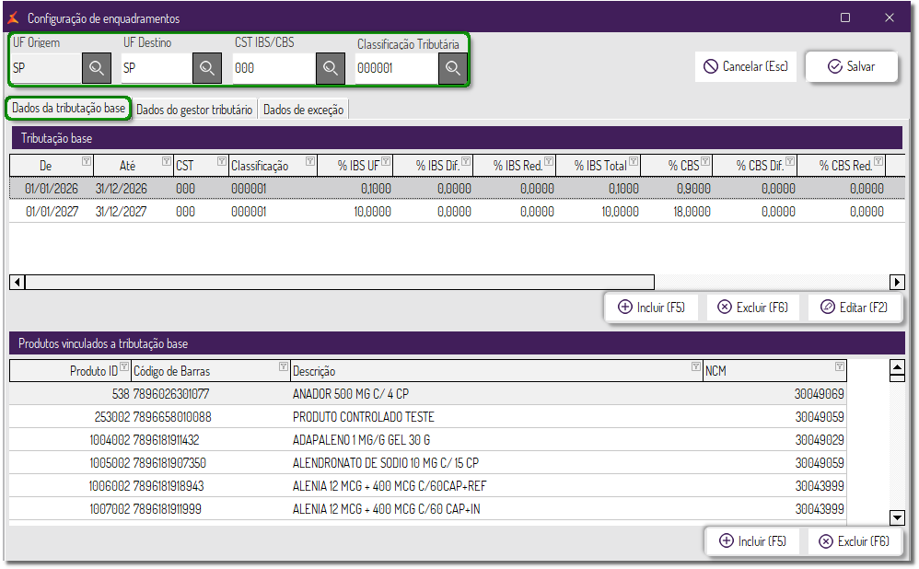Click the UF Destino input field
The image size is (919, 569).
pos(157,68)
